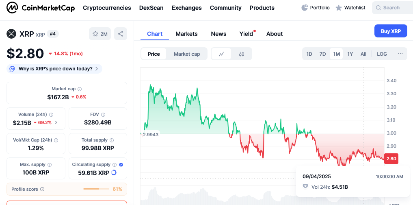Screen dimensions: 413x205
Task: Add XRP to watchlist with 2M star button
Action: point(100,34)
